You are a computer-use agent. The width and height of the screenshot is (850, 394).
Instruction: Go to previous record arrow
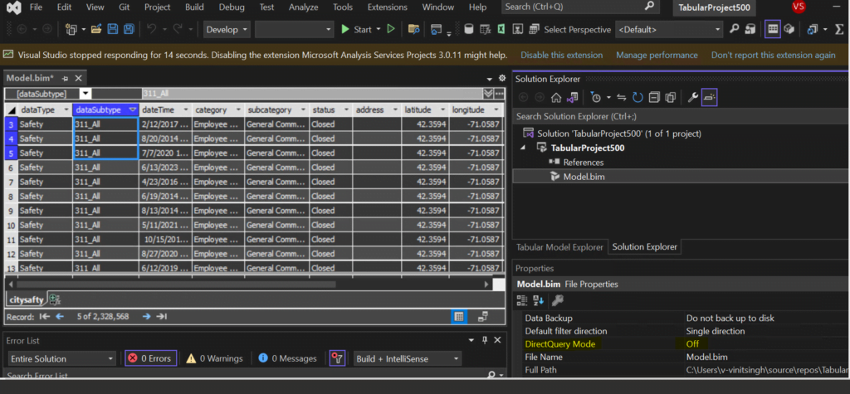tap(60, 317)
